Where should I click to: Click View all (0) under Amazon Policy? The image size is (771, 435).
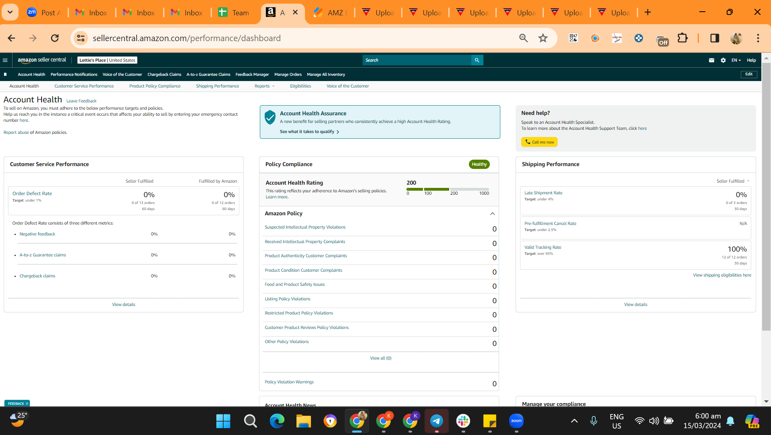[381, 358]
